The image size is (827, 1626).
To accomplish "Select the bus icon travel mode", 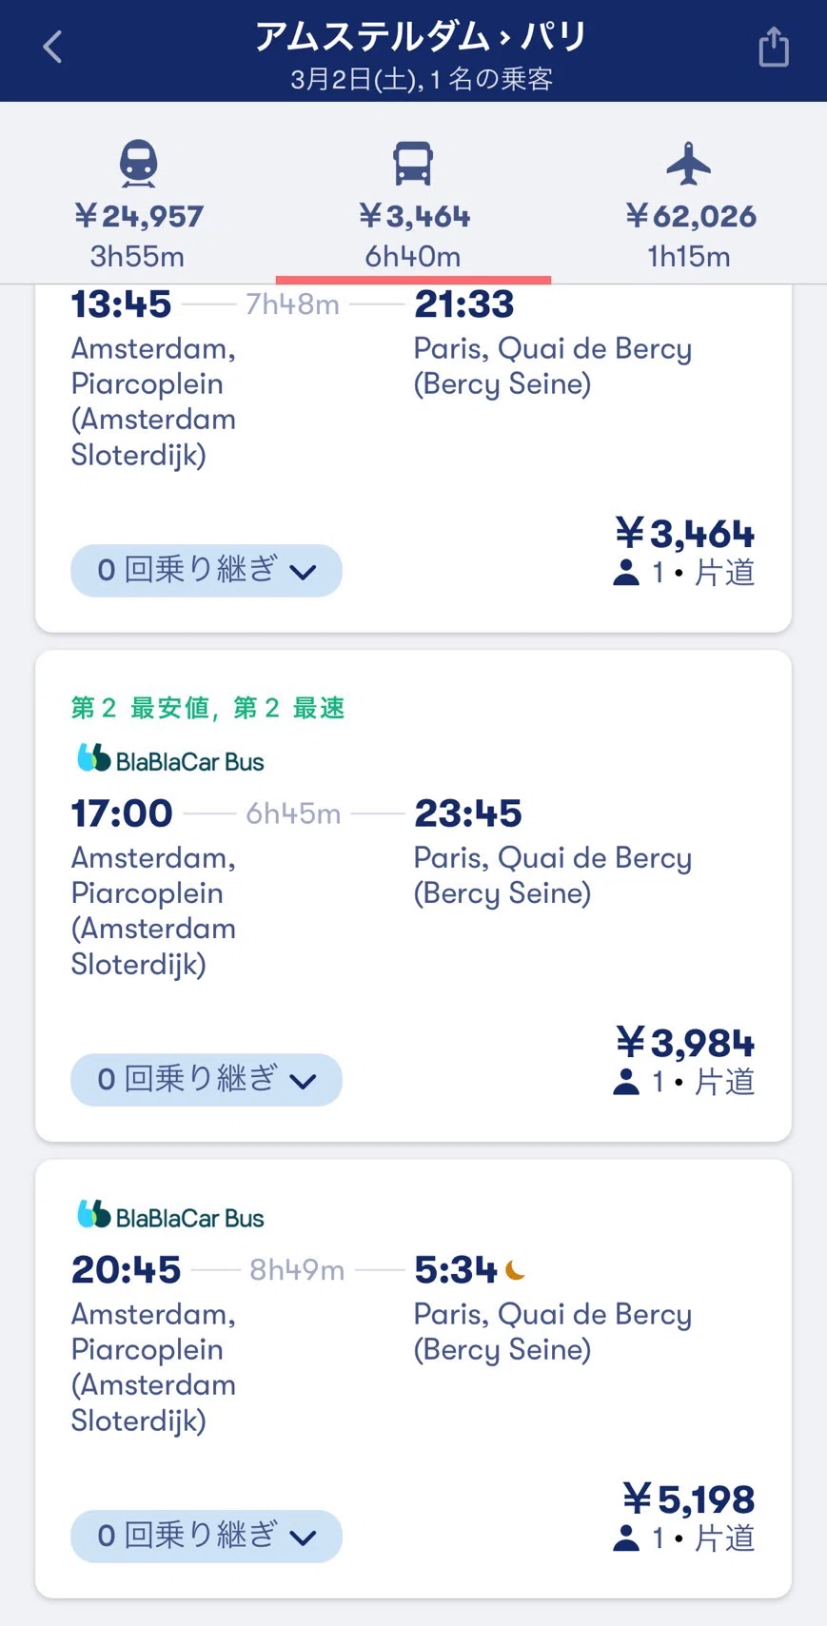I will (x=413, y=164).
